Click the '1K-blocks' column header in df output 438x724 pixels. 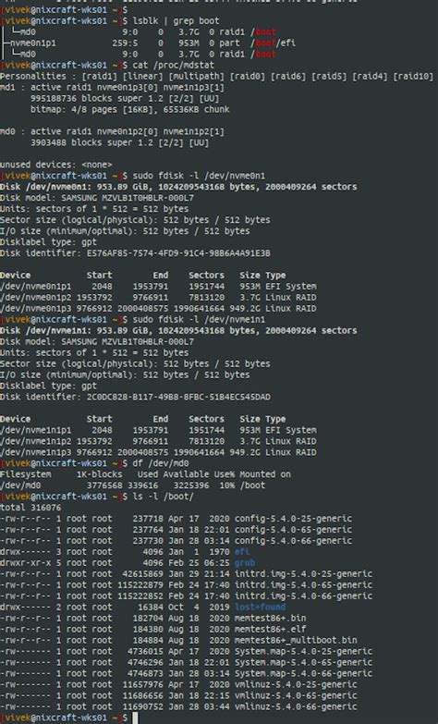click(x=99, y=474)
